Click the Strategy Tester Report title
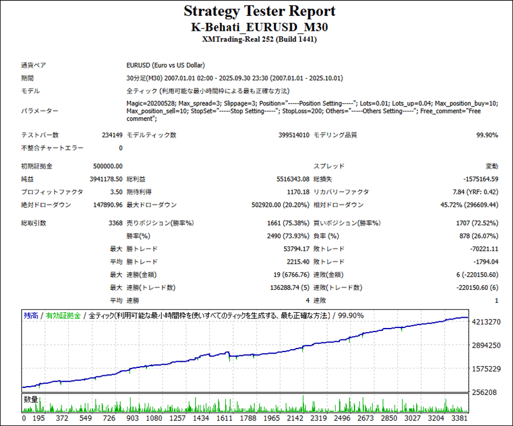This screenshot has height=426, width=513. click(259, 11)
